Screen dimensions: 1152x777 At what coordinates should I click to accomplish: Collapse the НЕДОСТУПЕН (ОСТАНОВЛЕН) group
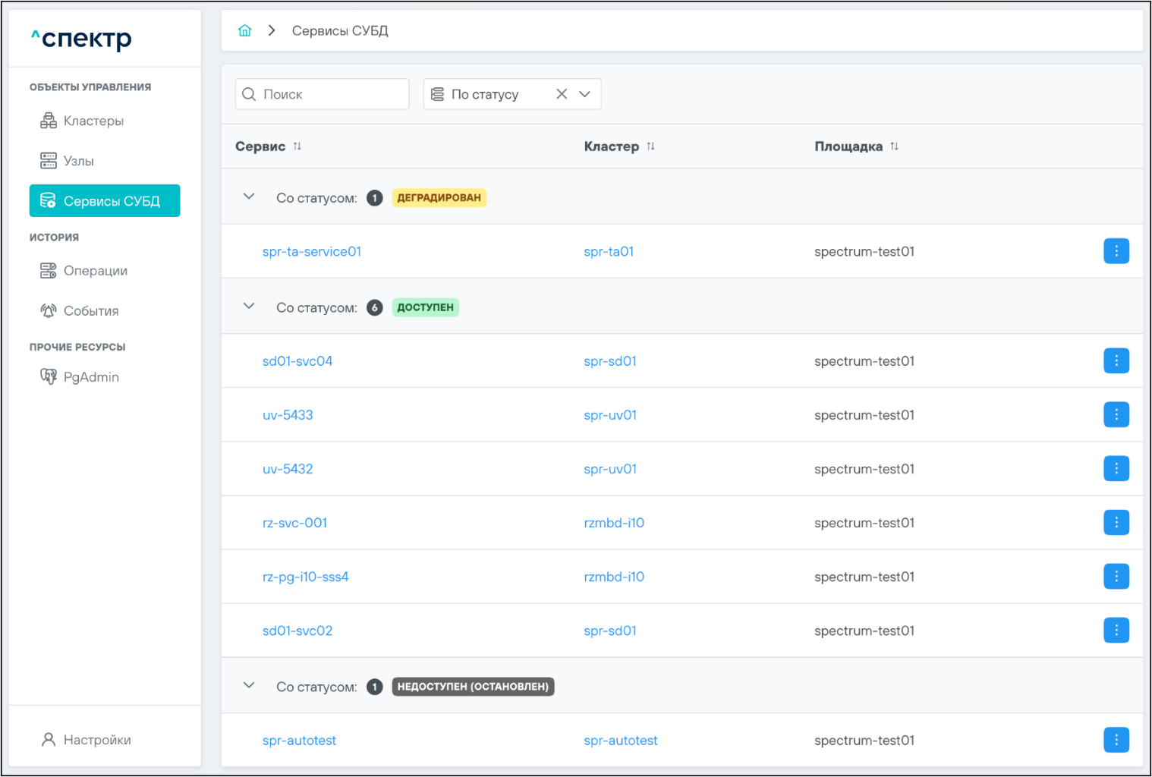tap(249, 686)
